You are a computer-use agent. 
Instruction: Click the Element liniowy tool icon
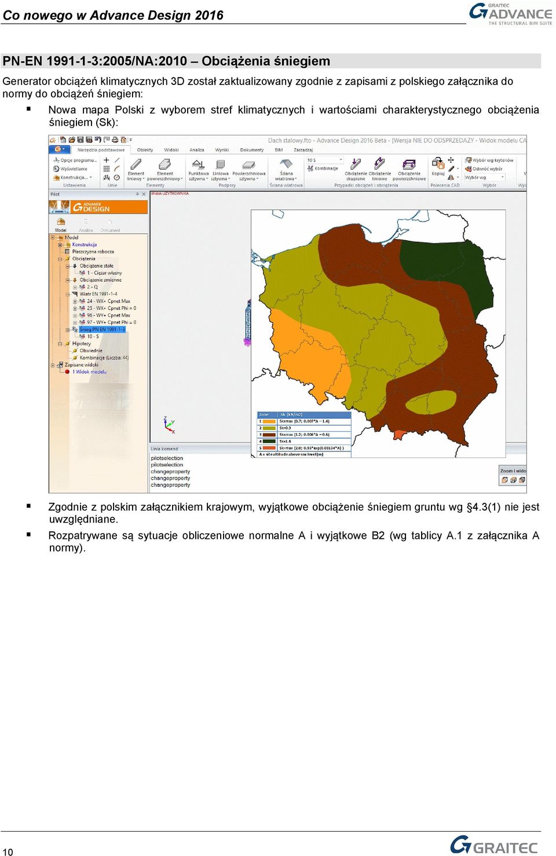click(x=136, y=164)
